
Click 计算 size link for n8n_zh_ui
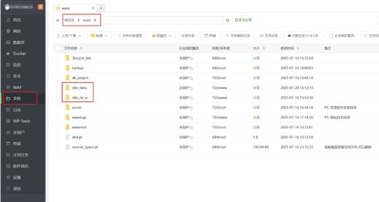256,98
